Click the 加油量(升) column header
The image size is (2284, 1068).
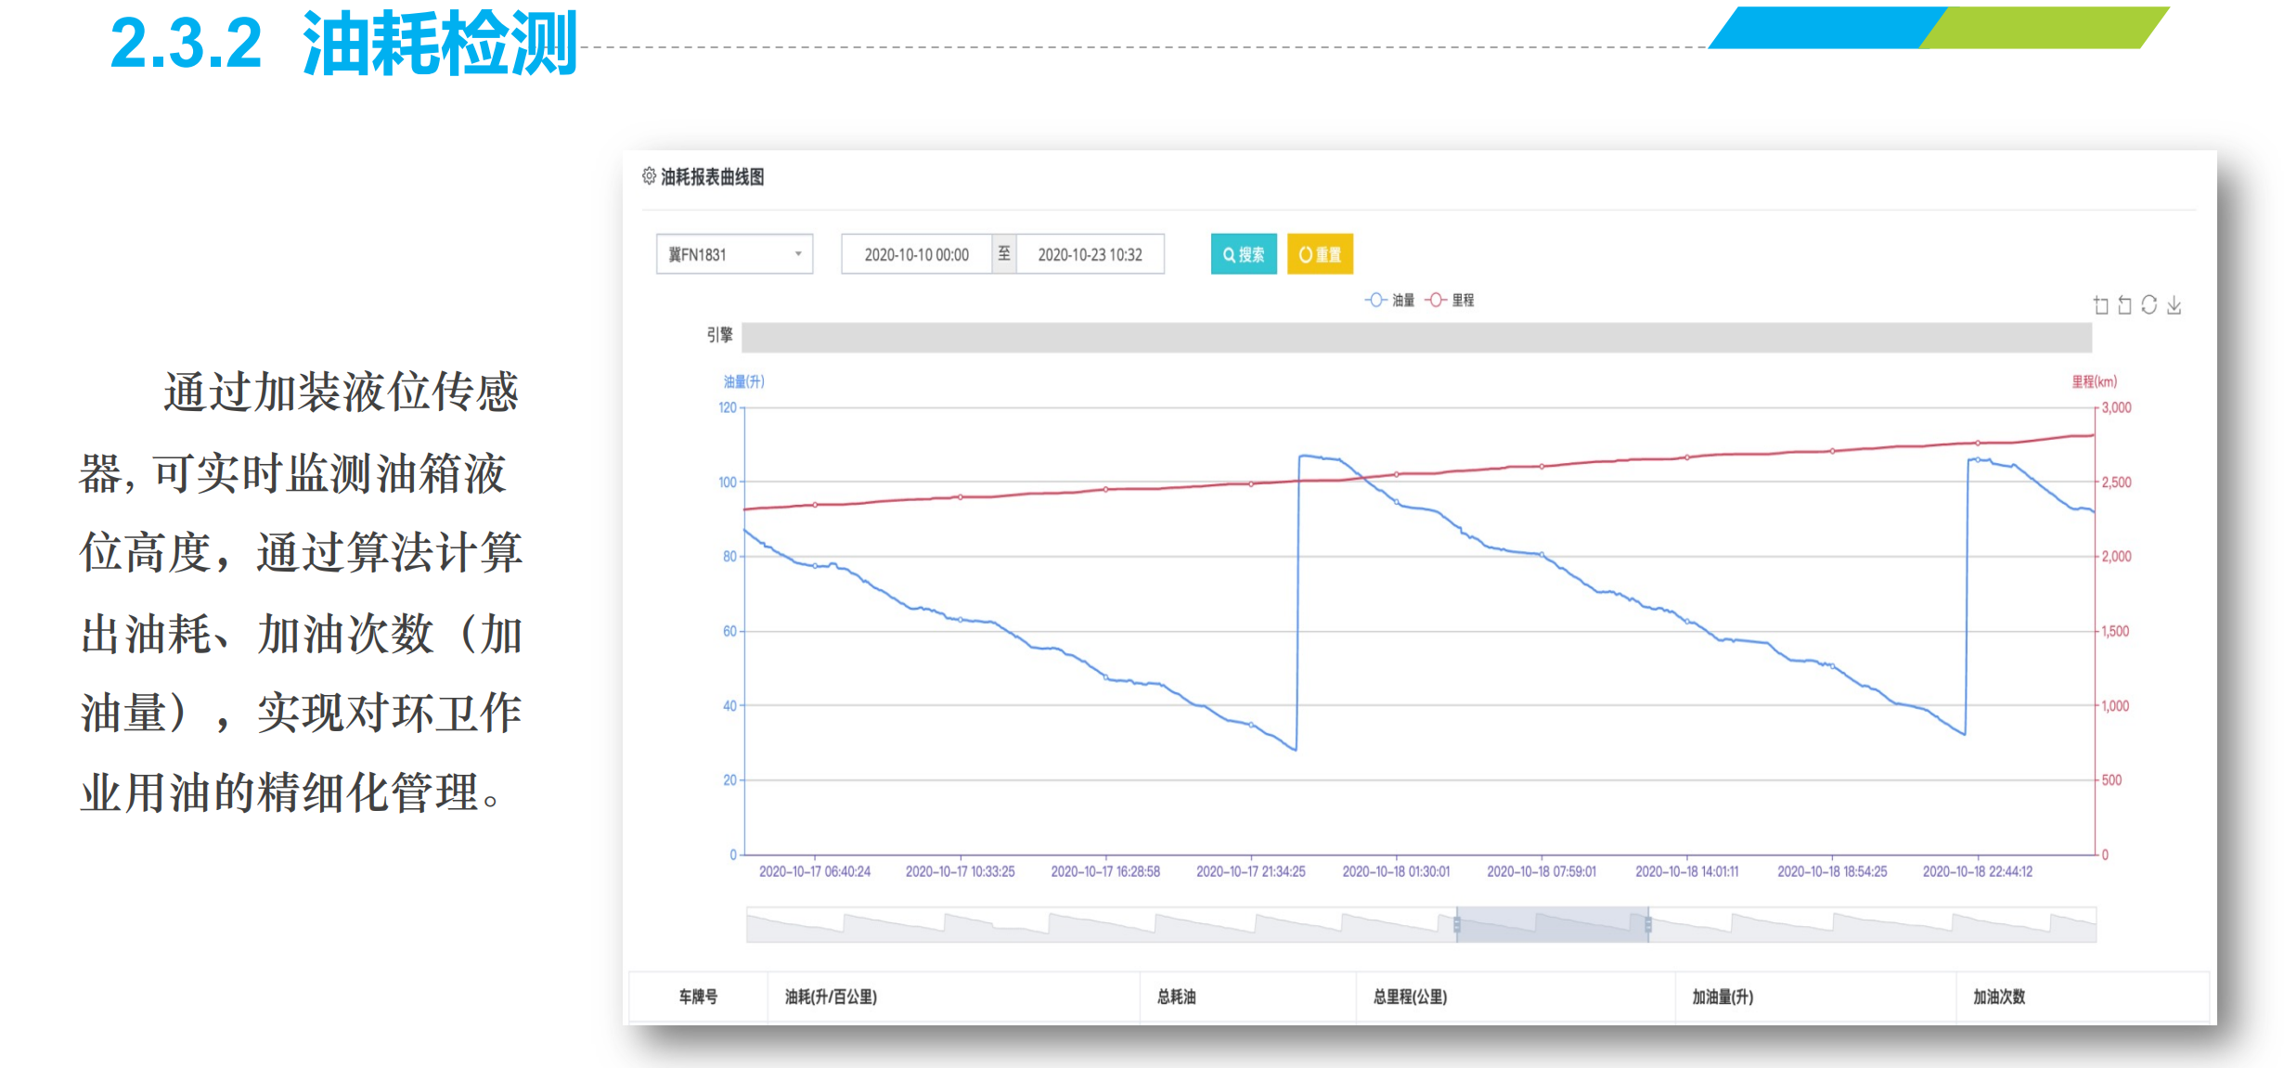pyautogui.click(x=1723, y=997)
